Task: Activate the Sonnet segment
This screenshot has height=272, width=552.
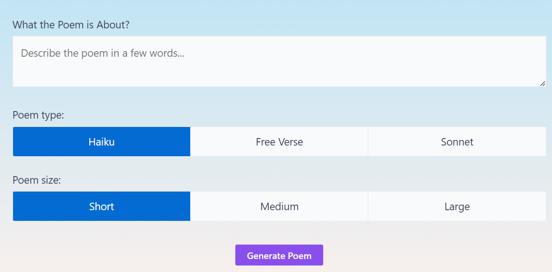Action: 457,141
